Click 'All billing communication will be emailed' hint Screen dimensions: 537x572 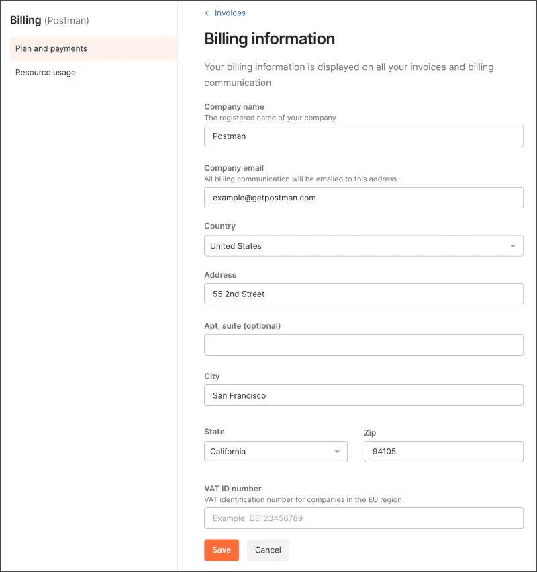tap(301, 179)
